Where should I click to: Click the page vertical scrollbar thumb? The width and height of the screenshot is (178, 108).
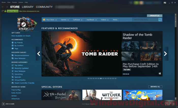tap(176, 22)
